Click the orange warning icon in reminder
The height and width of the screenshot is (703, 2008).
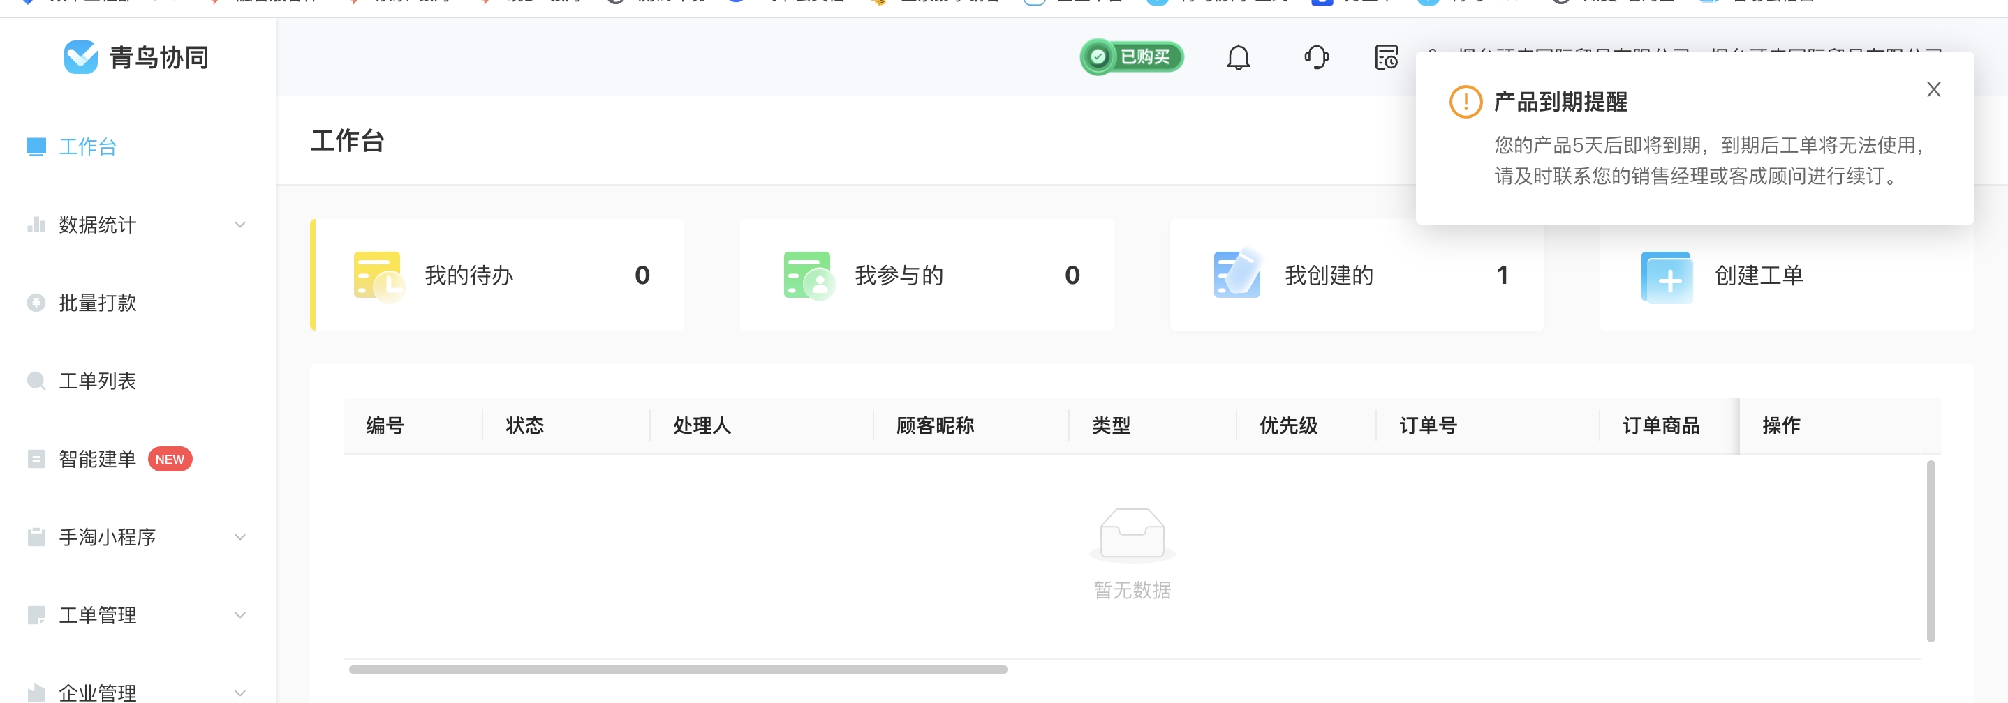point(1466,102)
